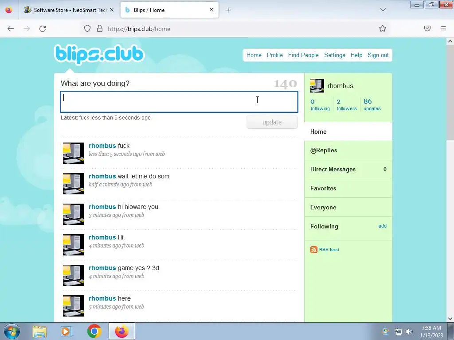Click rhombus username on 'here' post
454x340 pixels.
tap(102, 298)
